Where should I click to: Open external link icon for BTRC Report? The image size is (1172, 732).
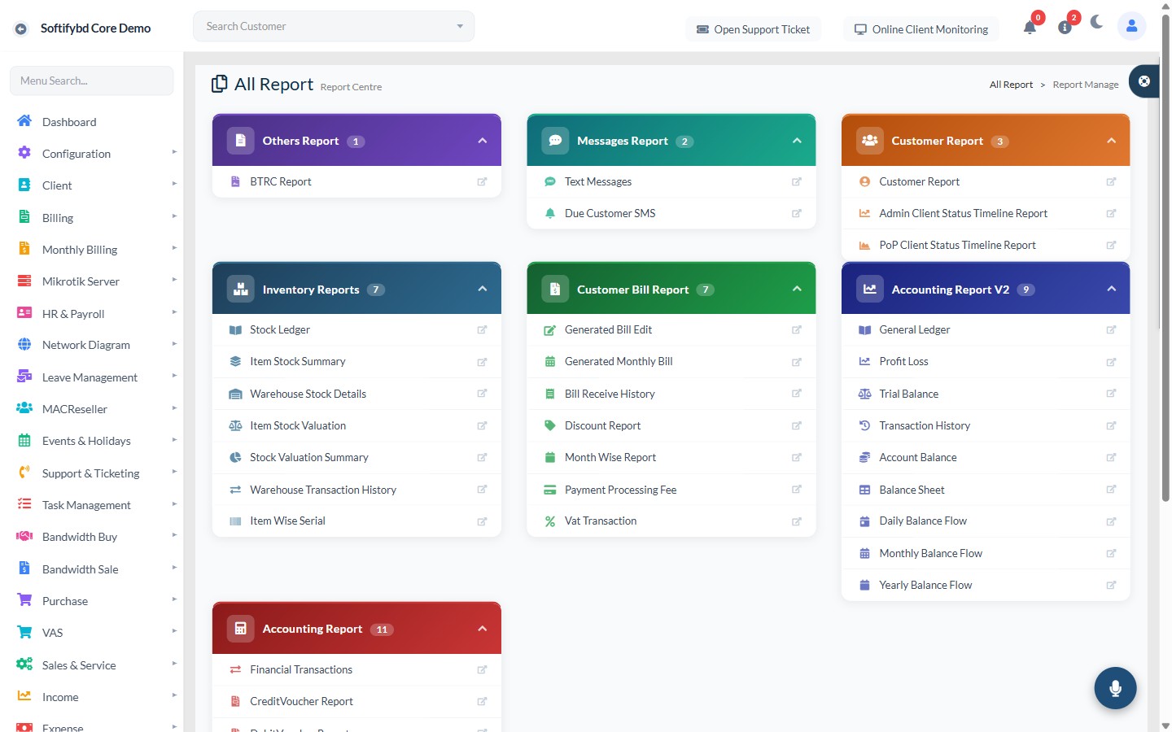pos(482,182)
